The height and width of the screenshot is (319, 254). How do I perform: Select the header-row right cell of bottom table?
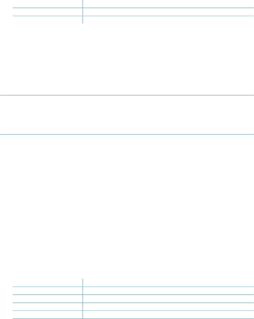tap(168, 283)
